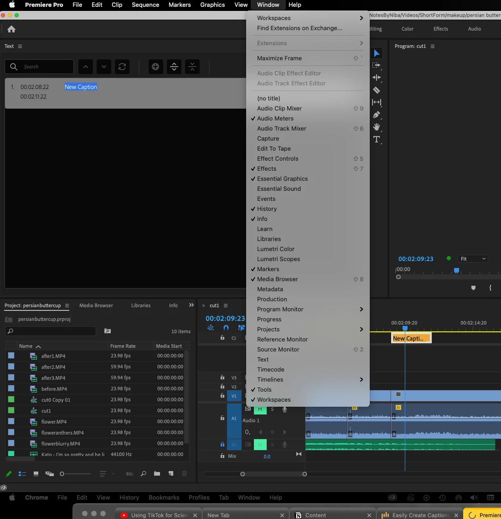Click the Clear trash icon
Viewport: 501px width, 519px height.
(185, 474)
